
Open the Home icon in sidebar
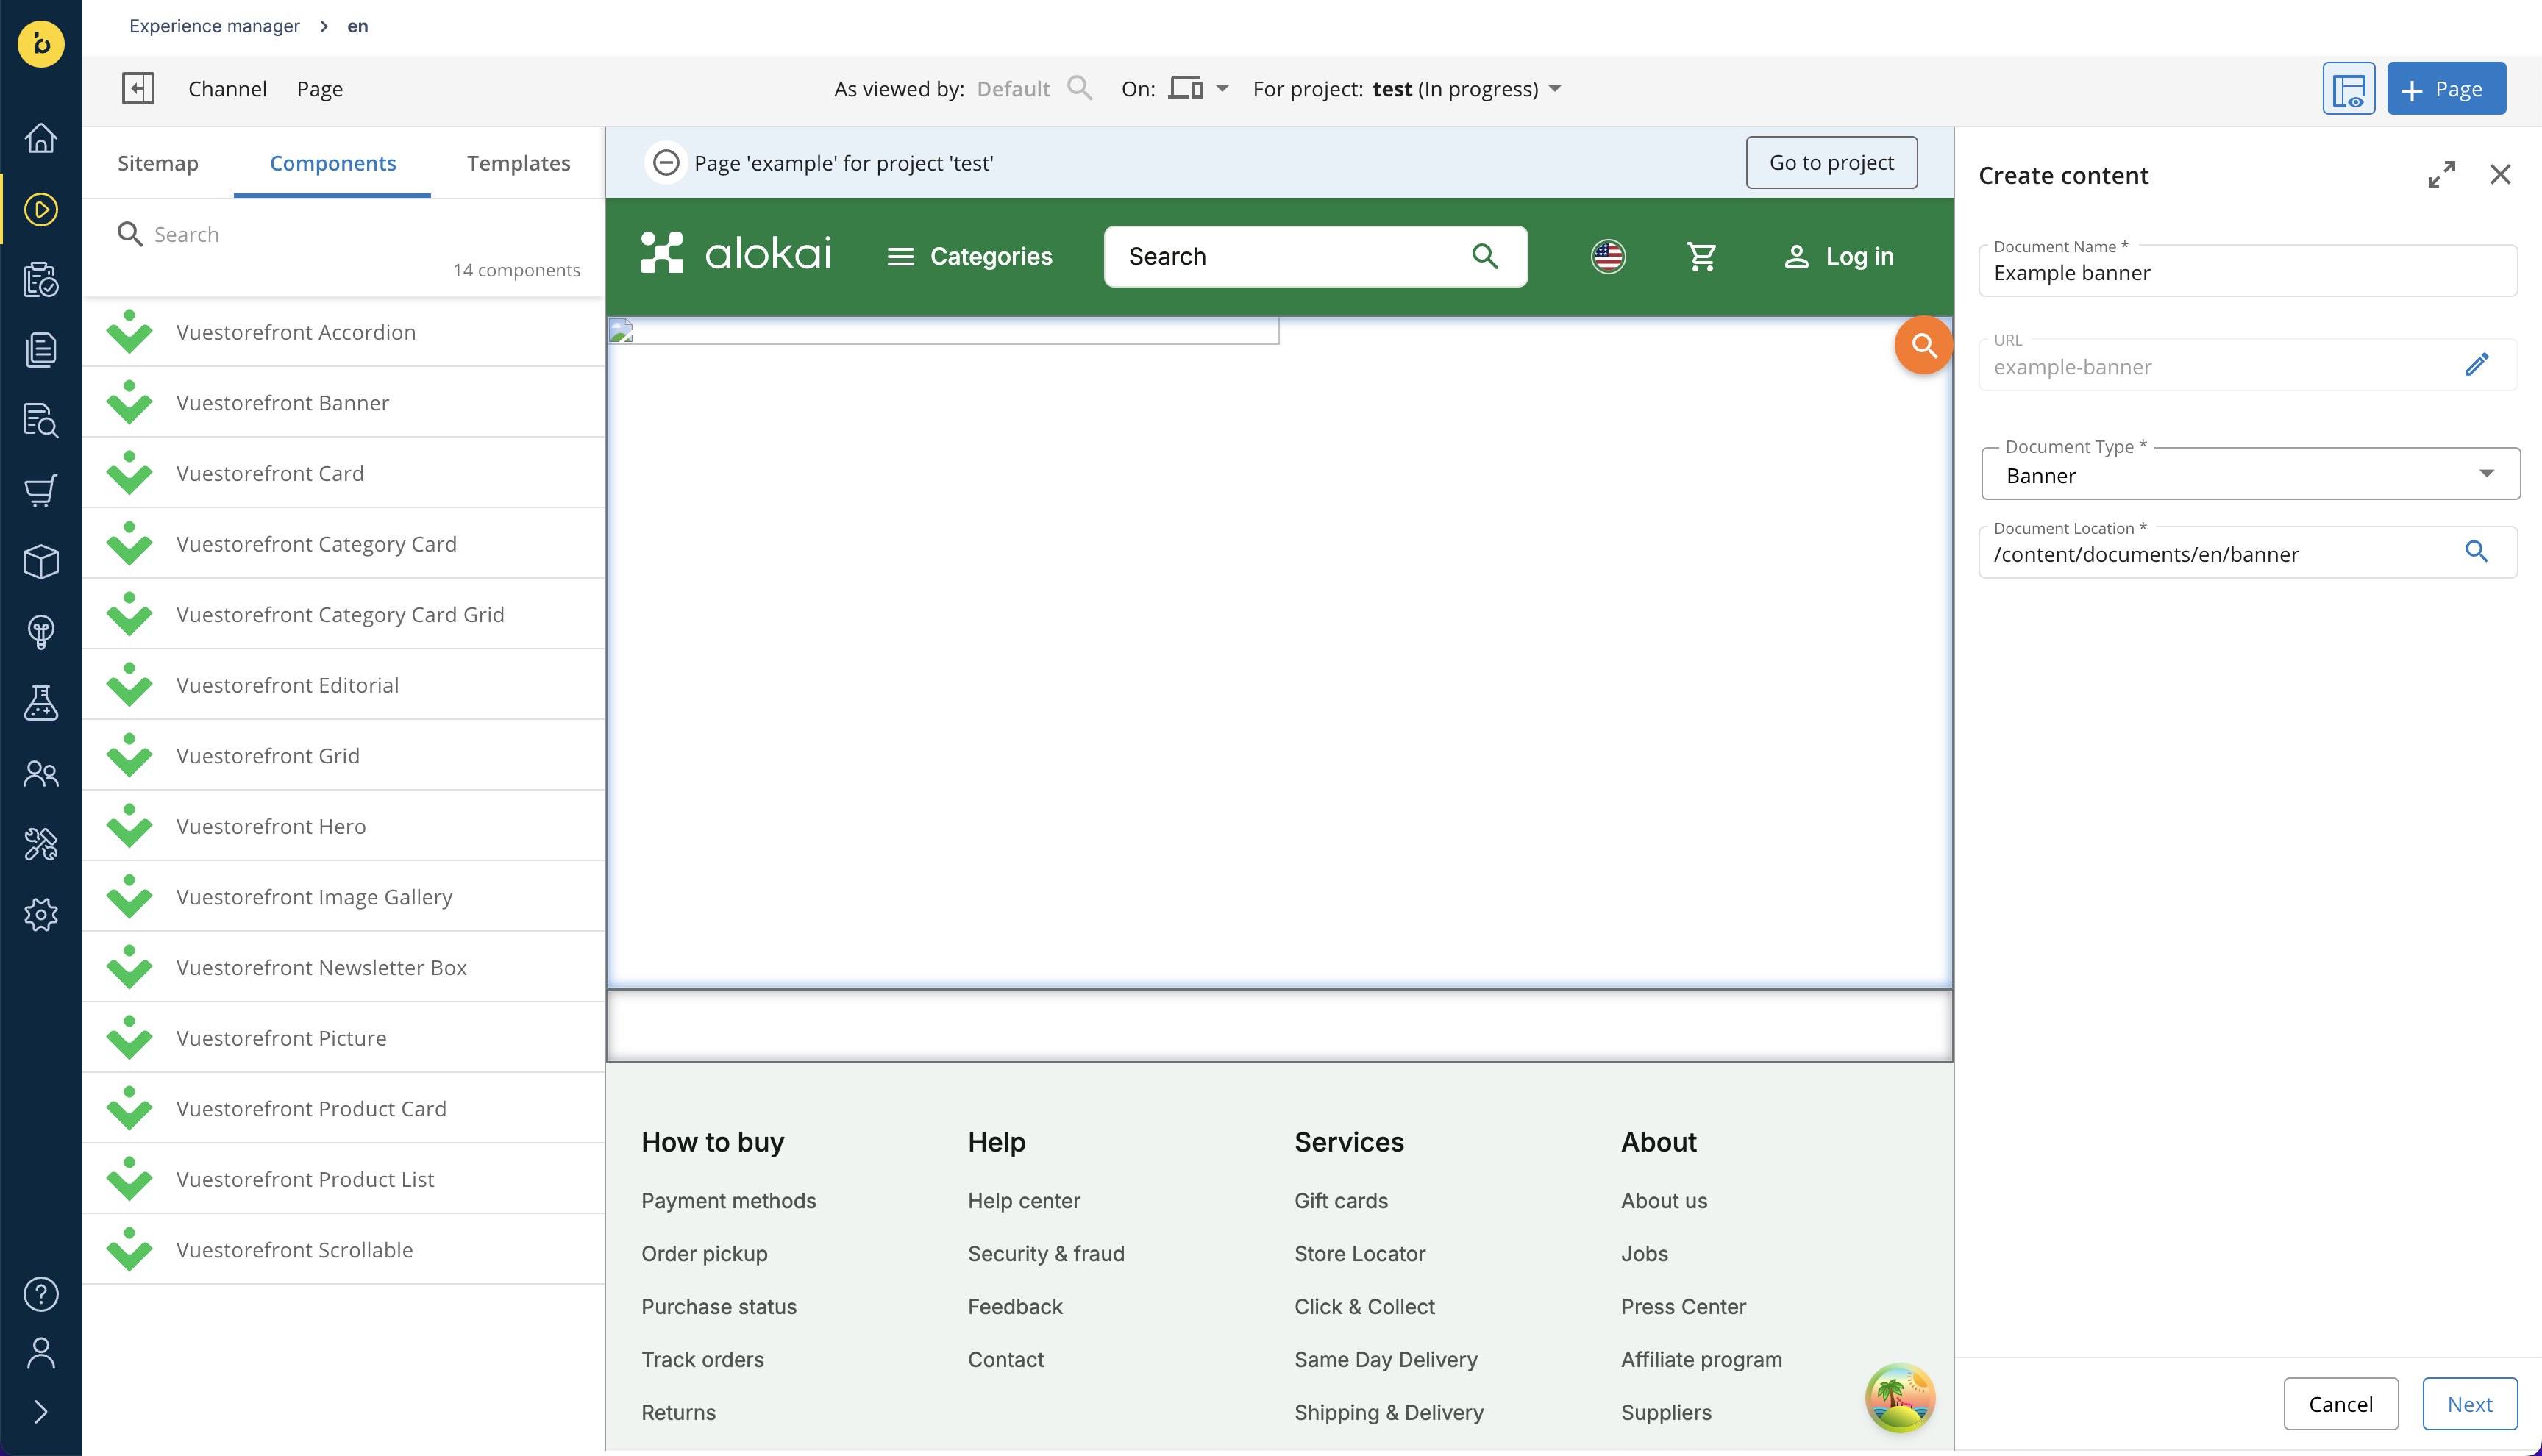pyautogui.click(x=41, y=138)
